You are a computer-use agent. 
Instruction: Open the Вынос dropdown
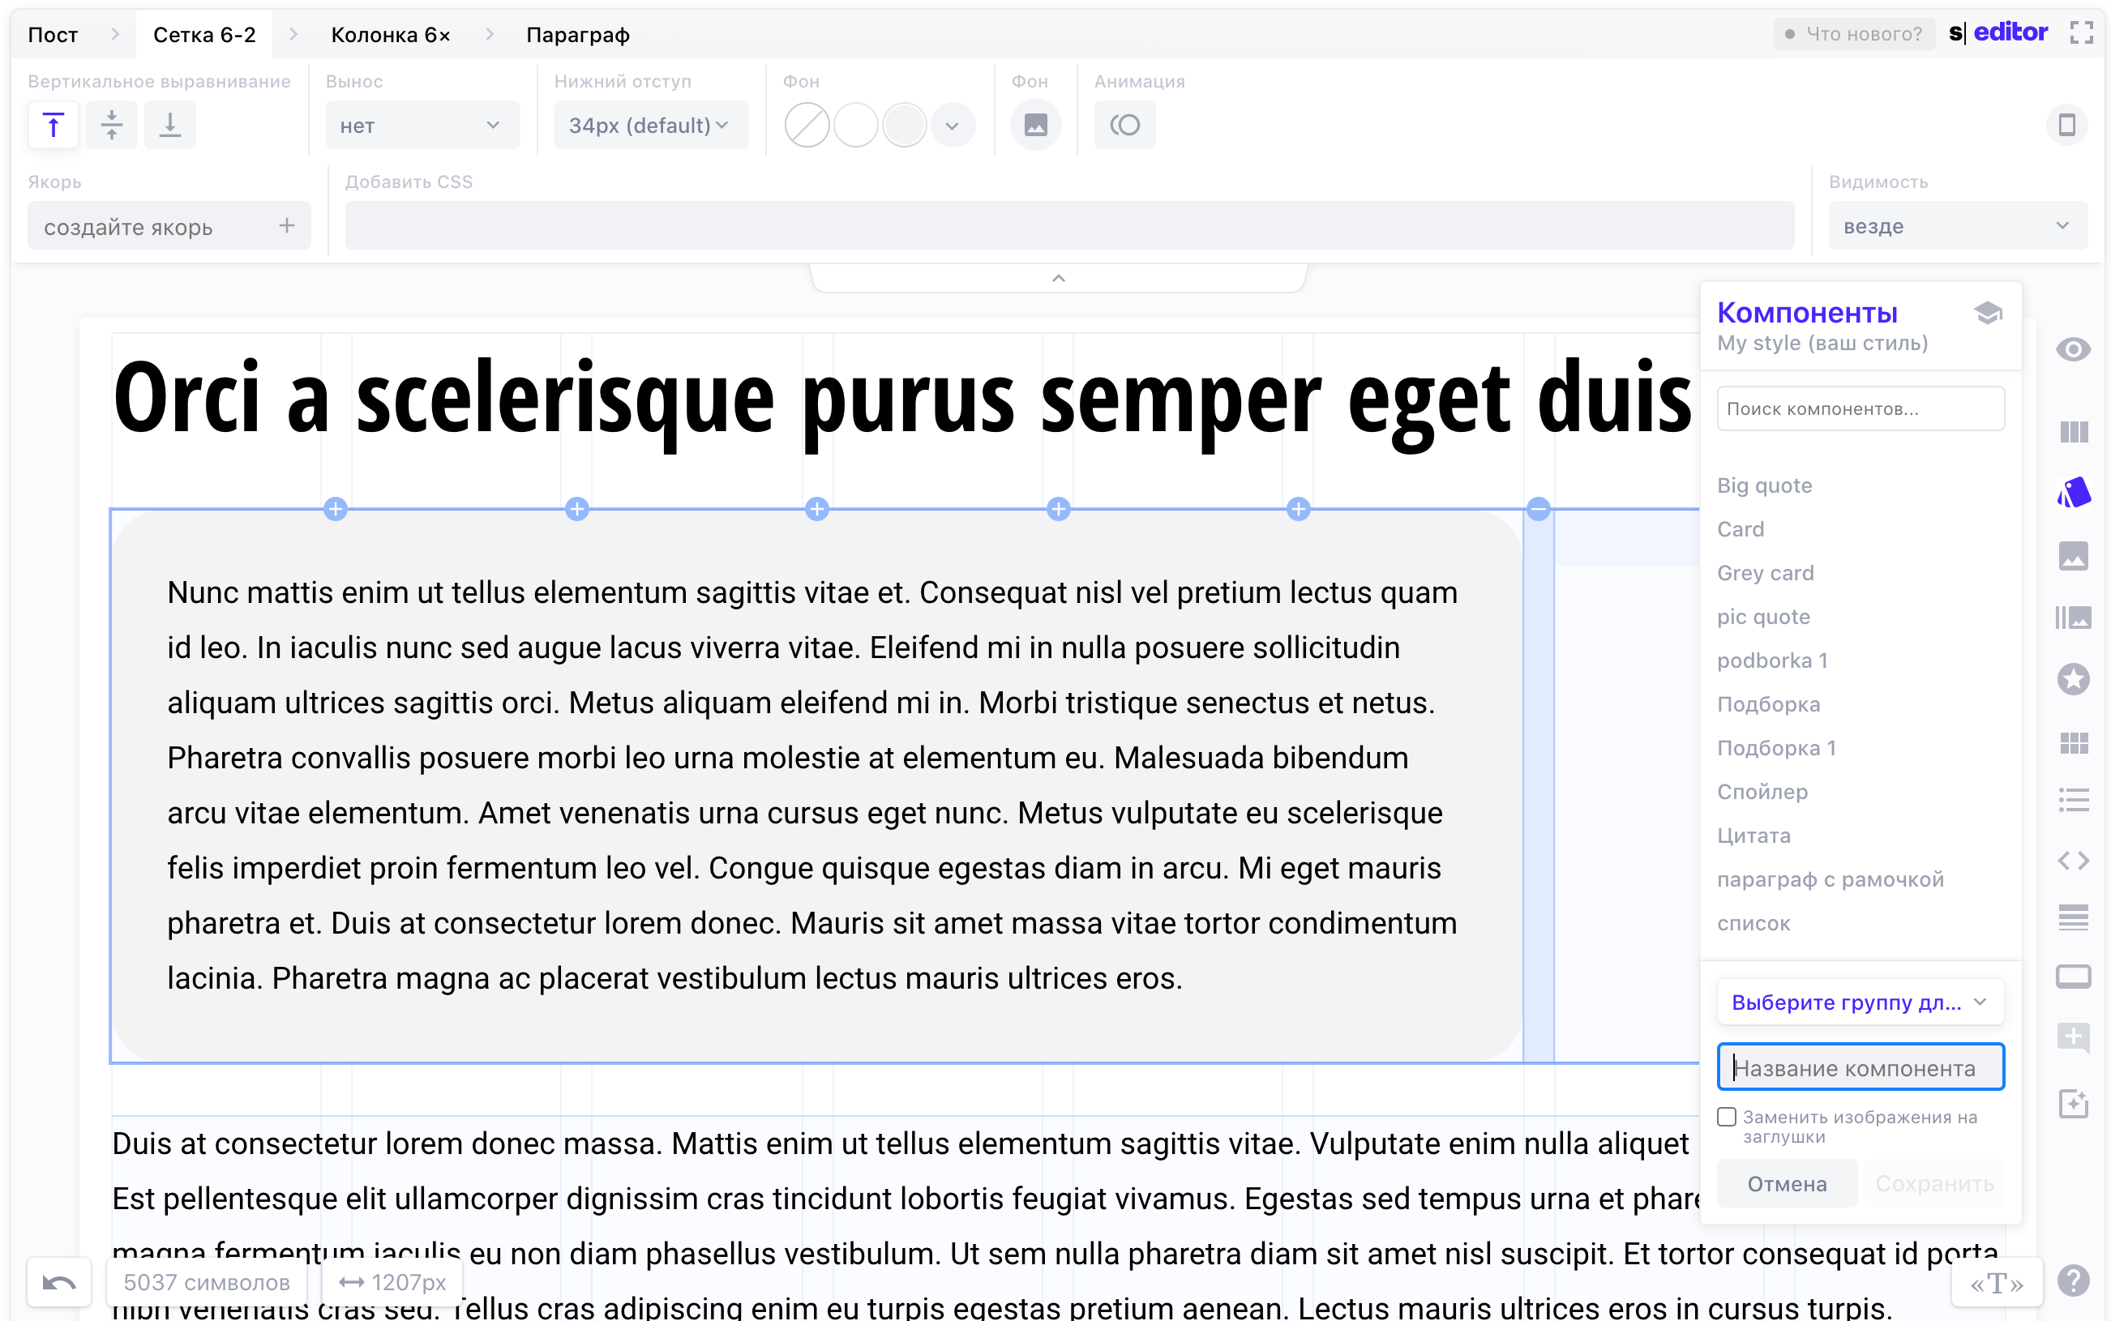point(422,125)
